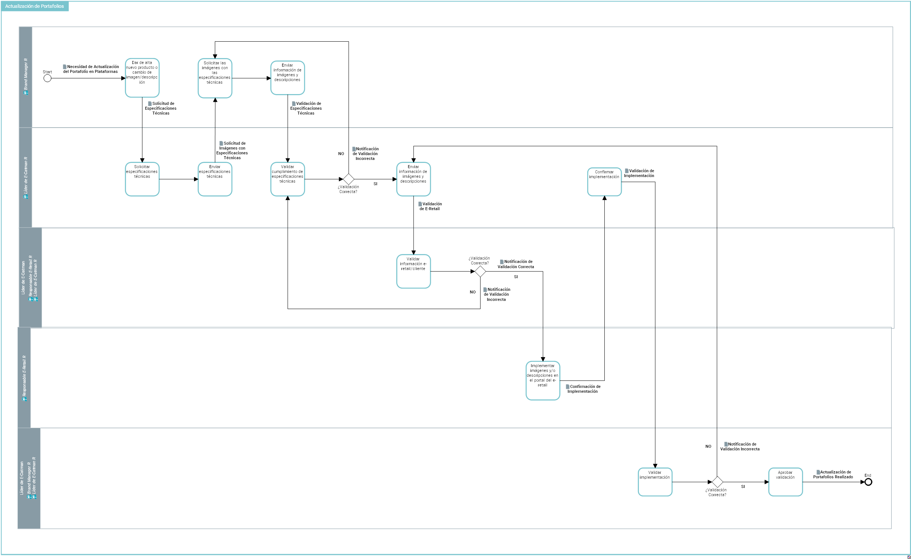
Task: Click the 'Validación de Implementación' label
Action: pyautogui.click(x=639, y=173)
